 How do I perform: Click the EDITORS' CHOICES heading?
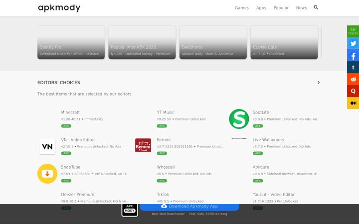(x=59, y=83)
